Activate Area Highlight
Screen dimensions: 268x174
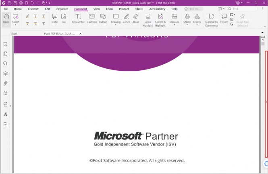[x=148, y=20]
